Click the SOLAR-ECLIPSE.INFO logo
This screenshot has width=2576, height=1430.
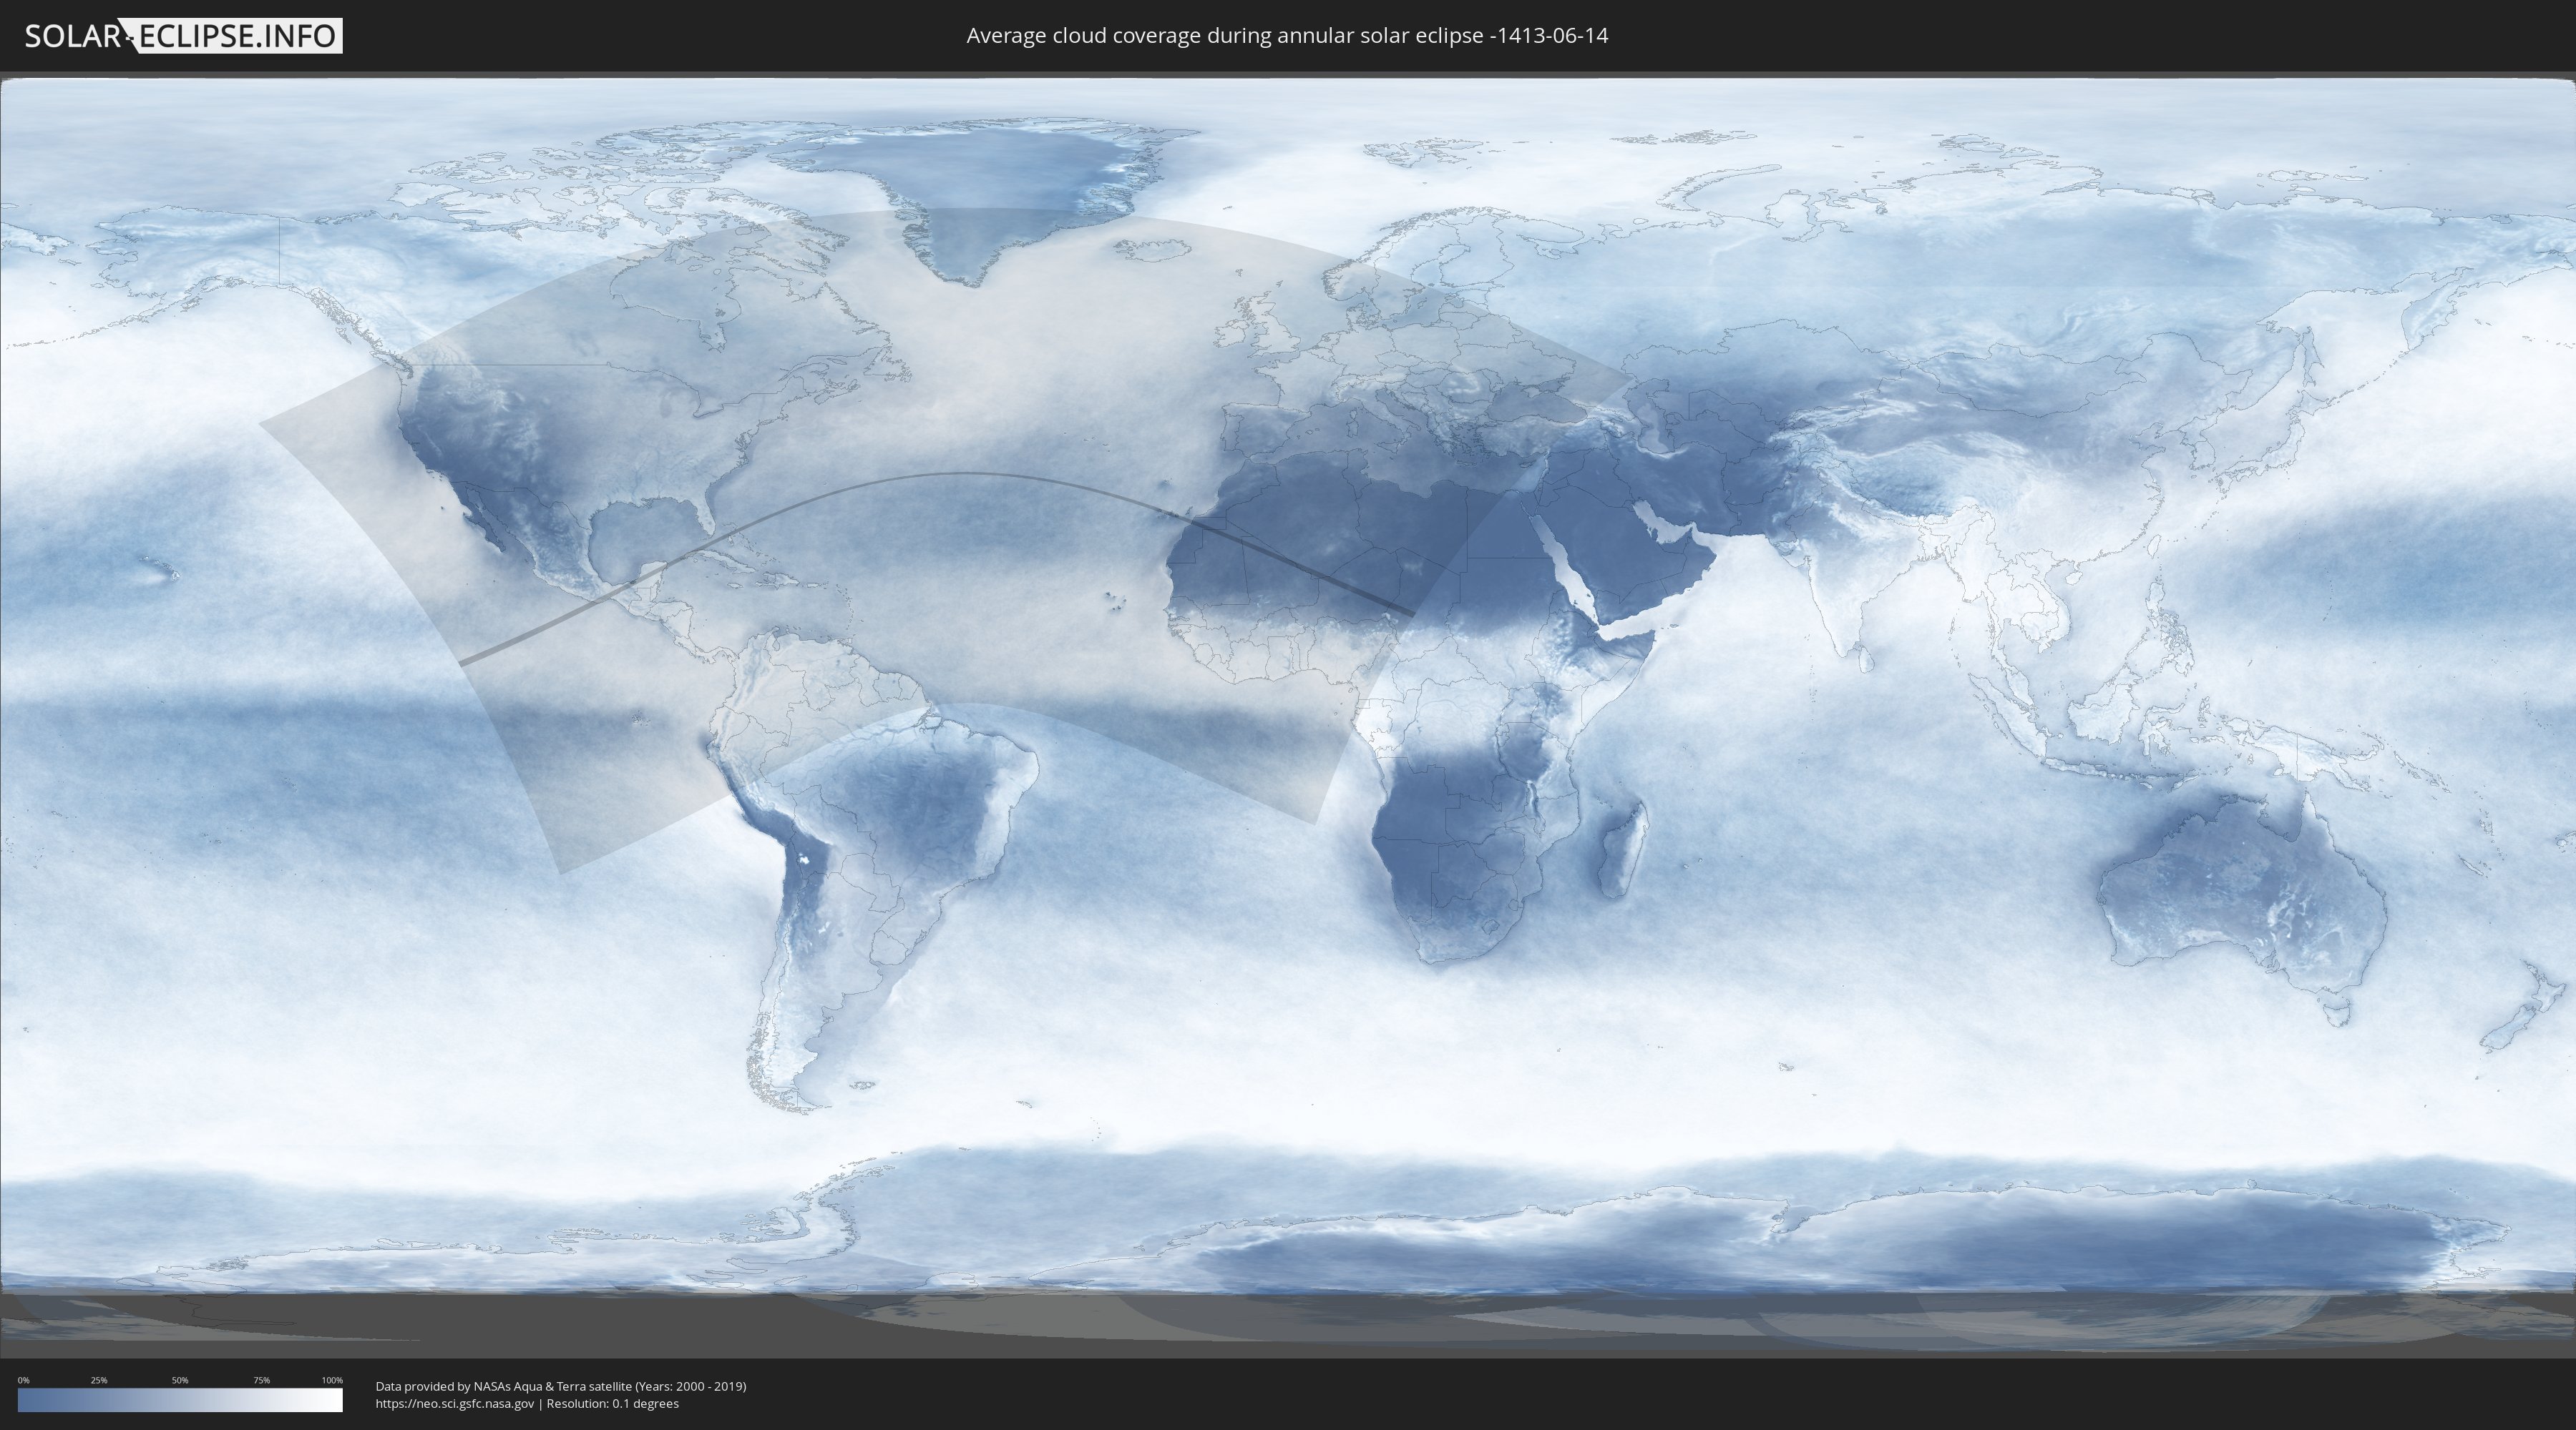pyautogui.click(x=182, y=36)
